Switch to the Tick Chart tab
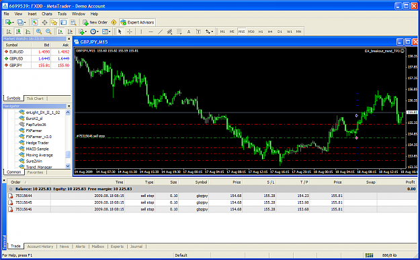The image size is (420, 260). coord(35,99)
